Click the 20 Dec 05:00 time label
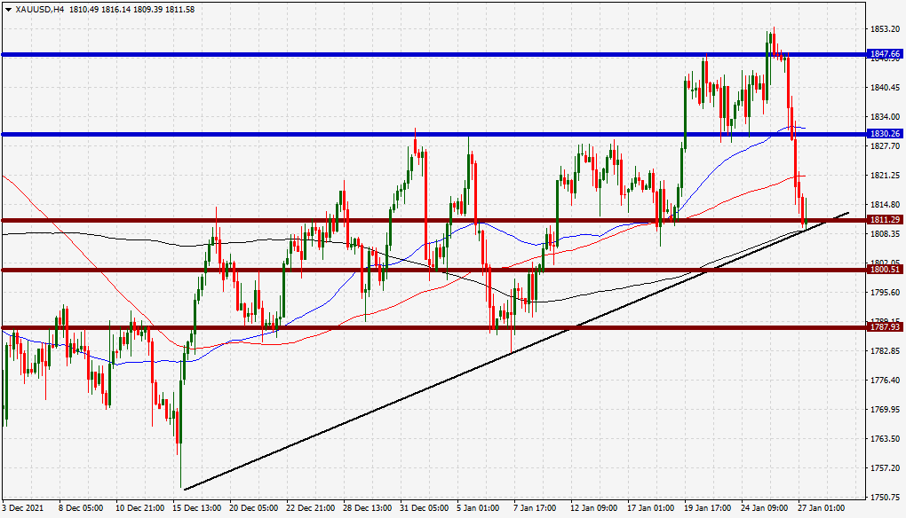 254,508
